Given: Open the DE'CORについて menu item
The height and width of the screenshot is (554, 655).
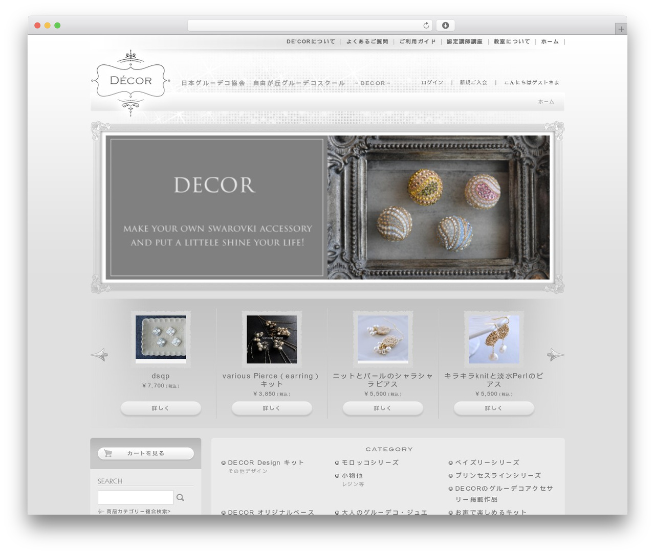Looking at the screenshot, I should click(311, 42).
